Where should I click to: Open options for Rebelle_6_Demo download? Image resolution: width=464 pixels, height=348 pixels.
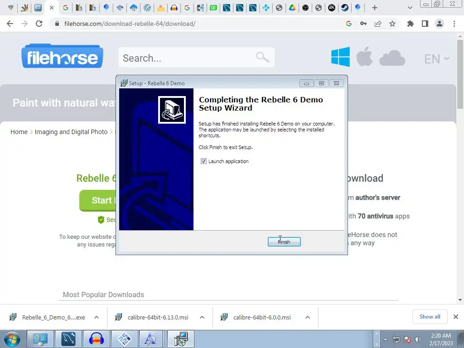[x=97, y=317]
